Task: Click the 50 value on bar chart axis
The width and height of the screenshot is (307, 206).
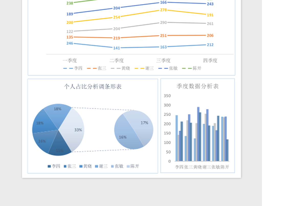Action: [x=168, y=152]
